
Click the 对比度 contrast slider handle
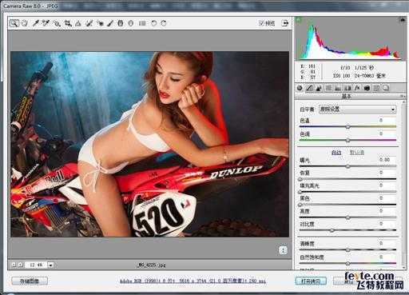tap(332, 230)
